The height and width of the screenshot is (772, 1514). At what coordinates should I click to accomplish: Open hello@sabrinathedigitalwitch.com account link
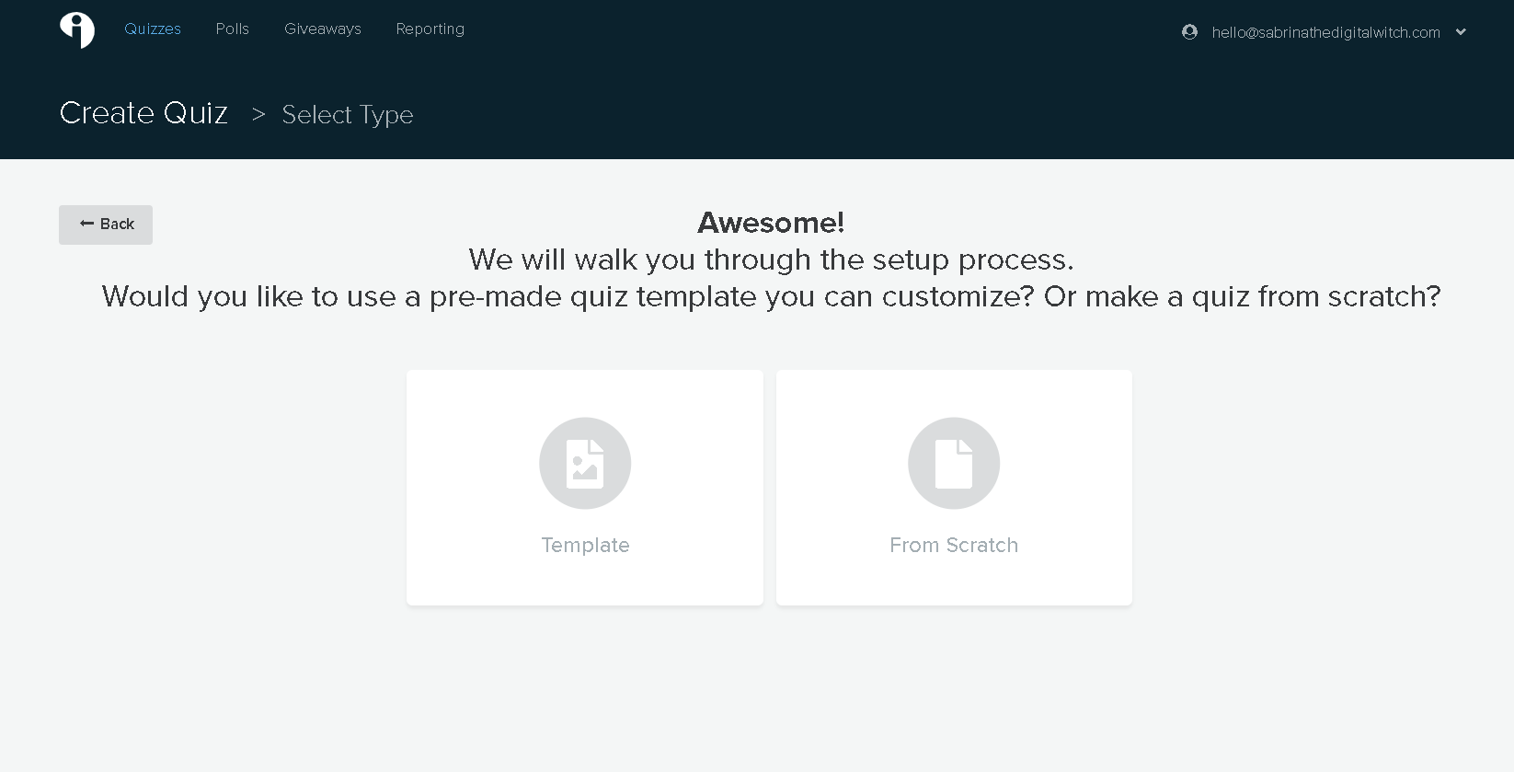pos(1325,32)
